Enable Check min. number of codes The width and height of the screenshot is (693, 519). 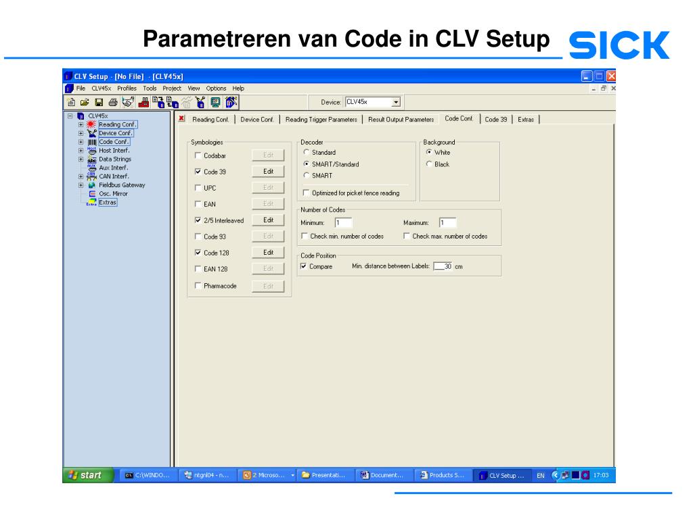[304, 236]
